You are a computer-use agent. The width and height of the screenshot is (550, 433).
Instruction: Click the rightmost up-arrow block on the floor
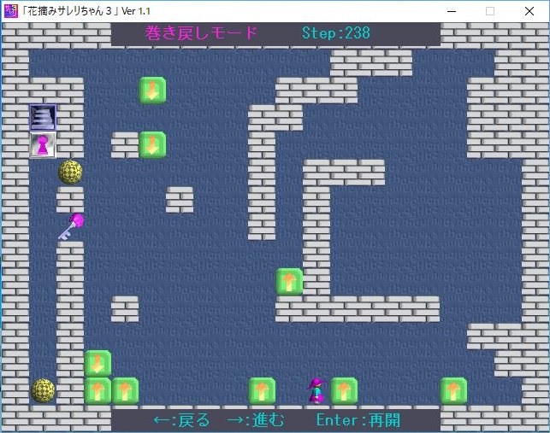coord(453,390)
